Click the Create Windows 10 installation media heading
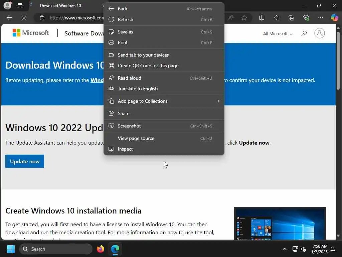This screenshot has height=257, width=342. (73, 211)
